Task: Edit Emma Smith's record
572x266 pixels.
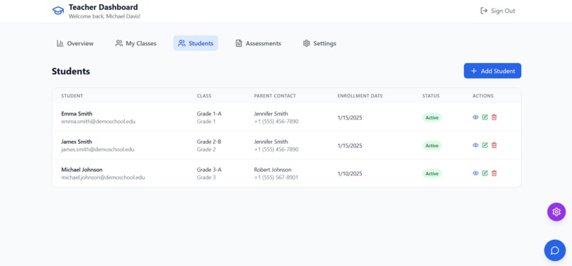Action: pos(485,117)
